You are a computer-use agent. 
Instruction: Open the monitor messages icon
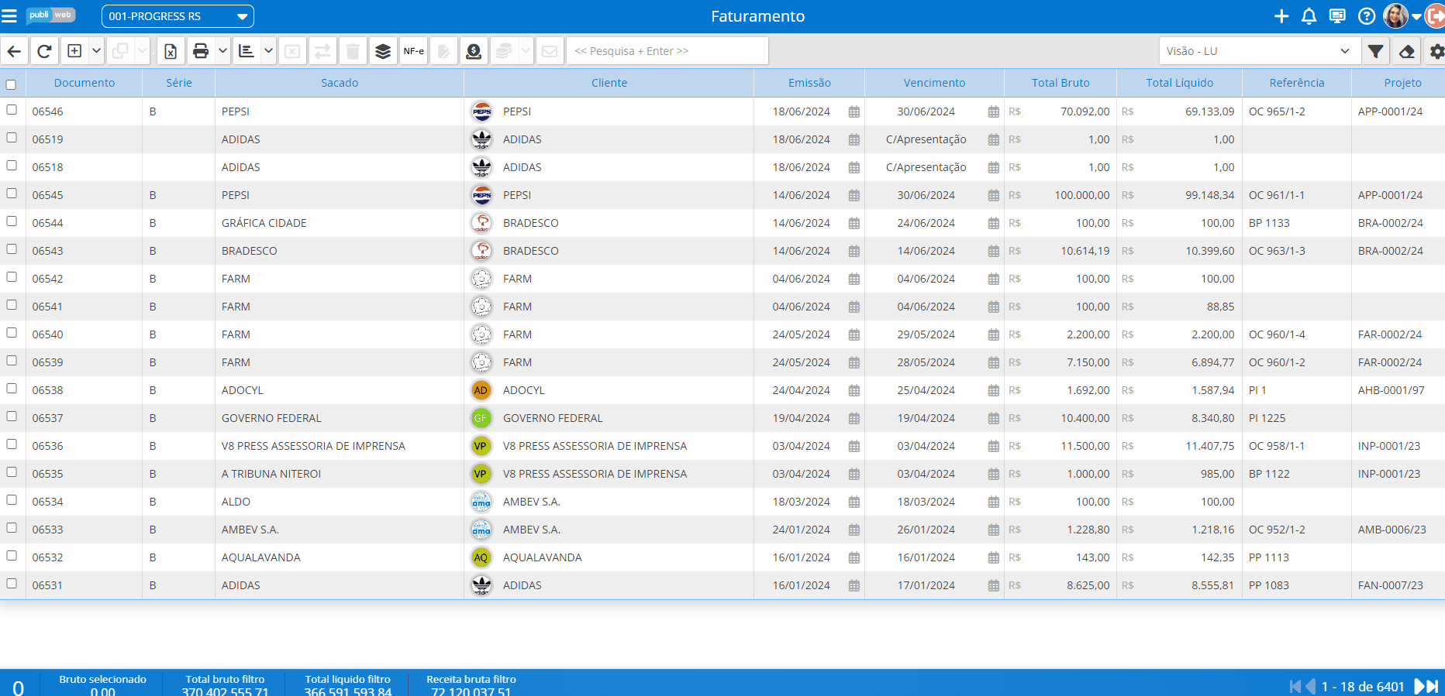[x=1337, y=16]
